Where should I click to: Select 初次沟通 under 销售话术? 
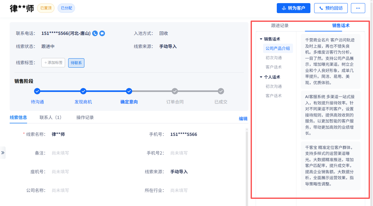pos(274,58)
